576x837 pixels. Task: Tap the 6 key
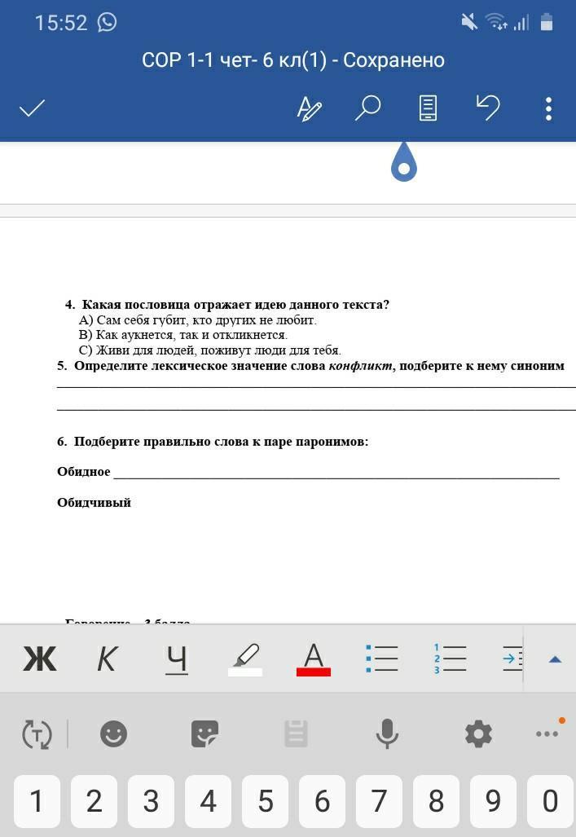(323, 801)
